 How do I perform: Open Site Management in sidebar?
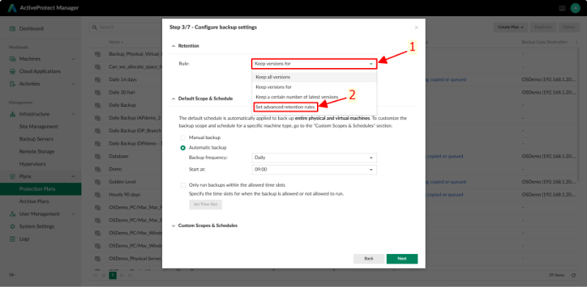tap(39, 127)
